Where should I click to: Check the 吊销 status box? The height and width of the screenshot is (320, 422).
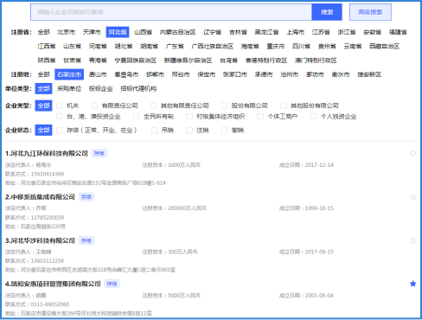pyautogui.click(x=154, y=131)
